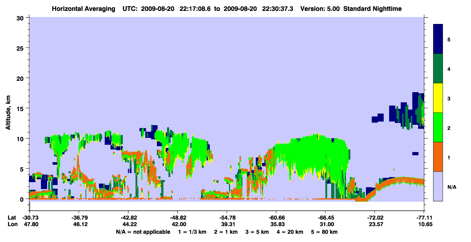The image size is (471, 242).
Task: Click the 'Lat' row label
Action: (12, 218)
